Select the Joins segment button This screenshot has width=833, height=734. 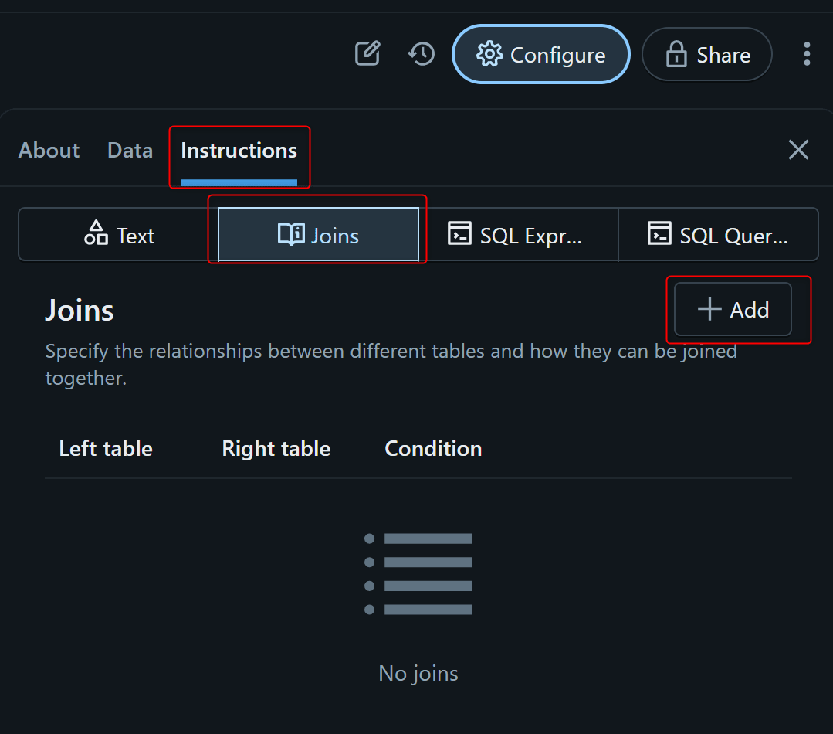(318, 235)
